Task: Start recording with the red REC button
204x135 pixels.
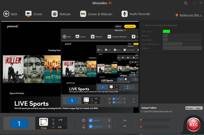Action: click(194, 124)
